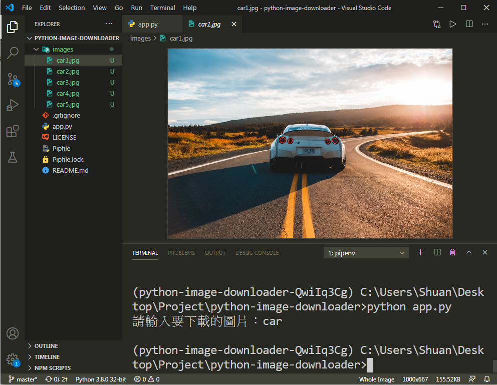Open the Accounts icon above settings
This screenshot has height=385, width=497.
13,333
